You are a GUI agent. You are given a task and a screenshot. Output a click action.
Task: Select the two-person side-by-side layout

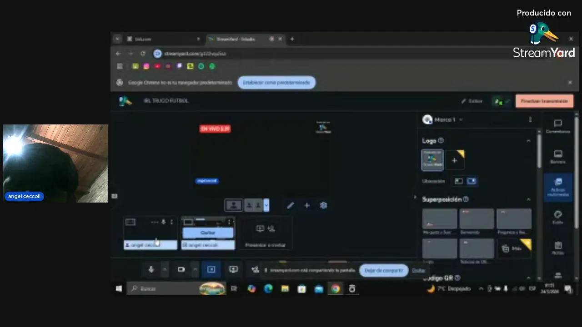(253, 205)
